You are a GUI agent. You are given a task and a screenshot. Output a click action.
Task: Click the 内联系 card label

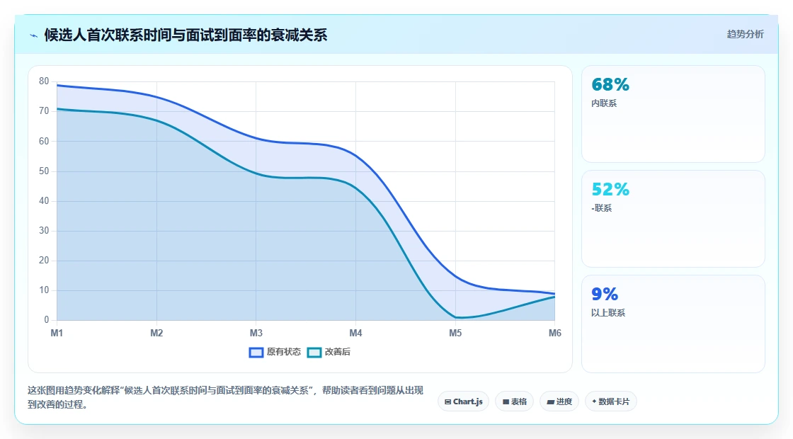coord(604,103)
